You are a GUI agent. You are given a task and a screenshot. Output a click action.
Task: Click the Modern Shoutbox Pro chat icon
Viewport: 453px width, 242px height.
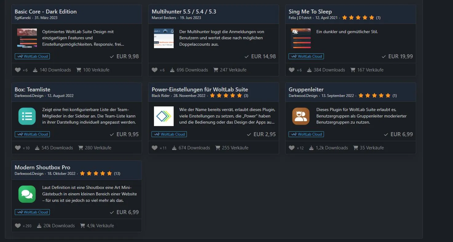pyautogui.click(x=27, y=194)
